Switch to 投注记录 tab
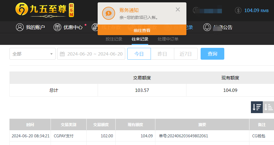Viewport: 274px width, 145px height. (114, 39)
